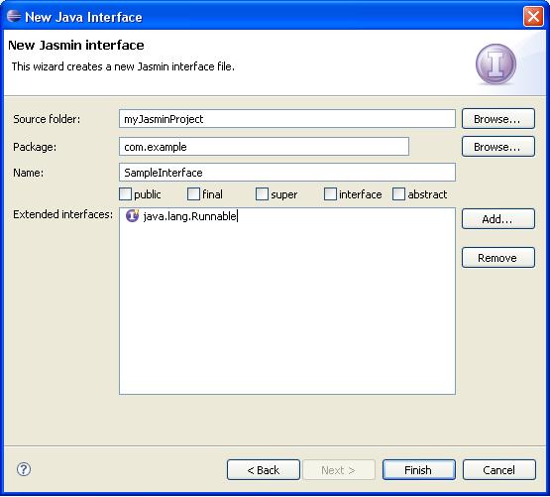Viewport: 550px width, 497px height.
Task: Click the interface icon beside java.lang.Runnable
Action: point(132,215)
